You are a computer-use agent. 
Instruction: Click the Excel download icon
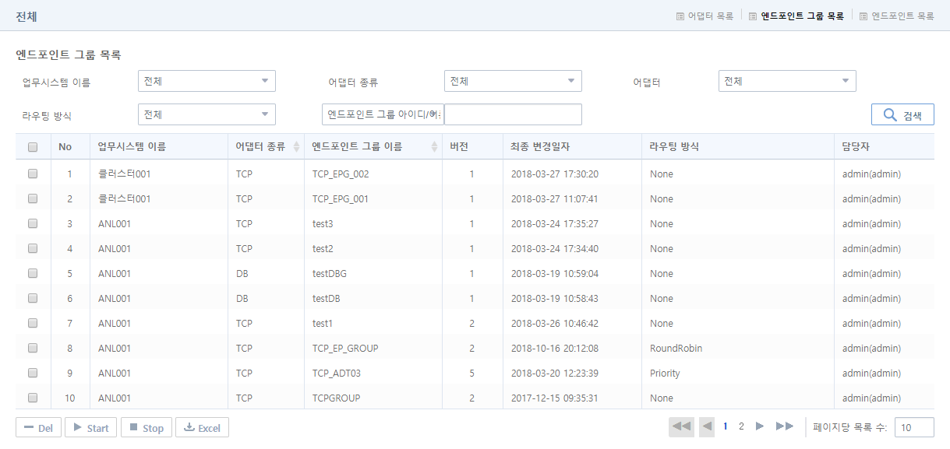coord(189,426)
